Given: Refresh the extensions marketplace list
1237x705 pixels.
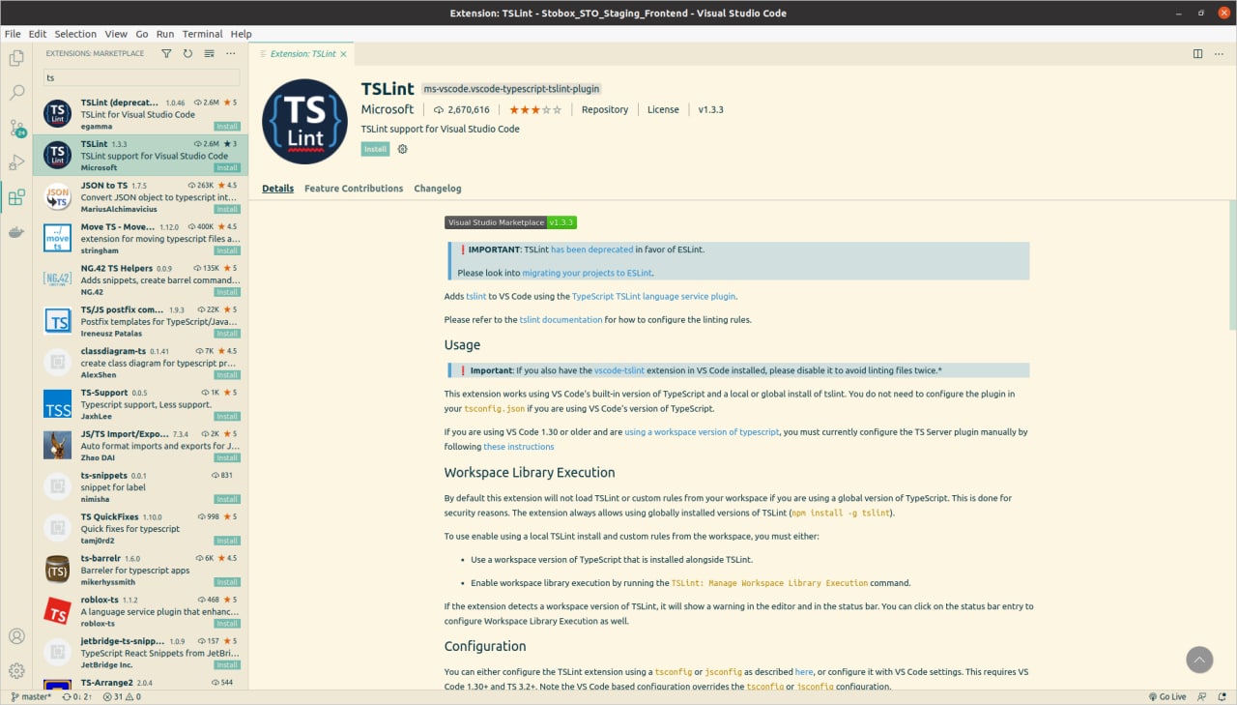Looking at the screenshot, I should (x=187, y=54).
